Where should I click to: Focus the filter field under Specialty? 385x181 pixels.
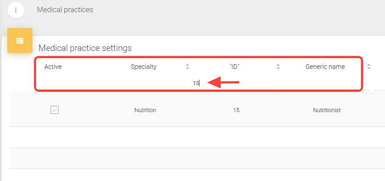pos(143,83)
